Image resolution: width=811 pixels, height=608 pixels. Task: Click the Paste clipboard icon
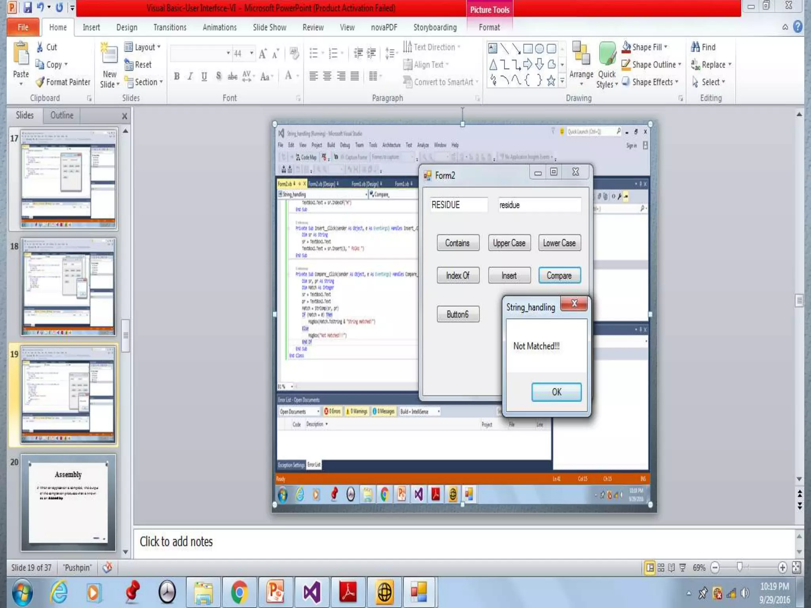(21, 53)
